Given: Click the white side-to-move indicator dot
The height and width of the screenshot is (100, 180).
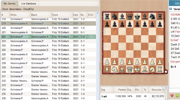Looking at the screenshot, I should (x=166, y=72).
